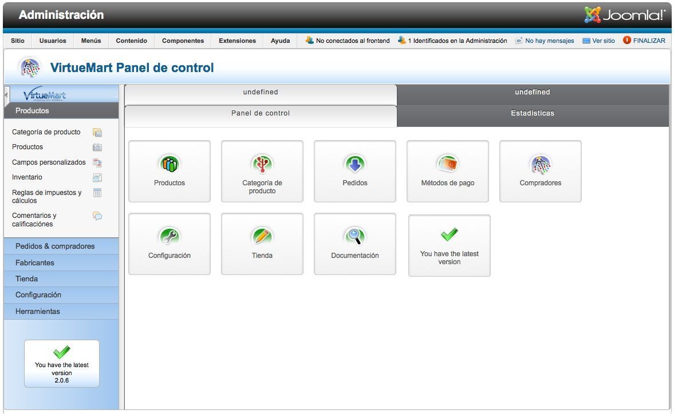Click the FINALIZAR logout link

(649, 41)
